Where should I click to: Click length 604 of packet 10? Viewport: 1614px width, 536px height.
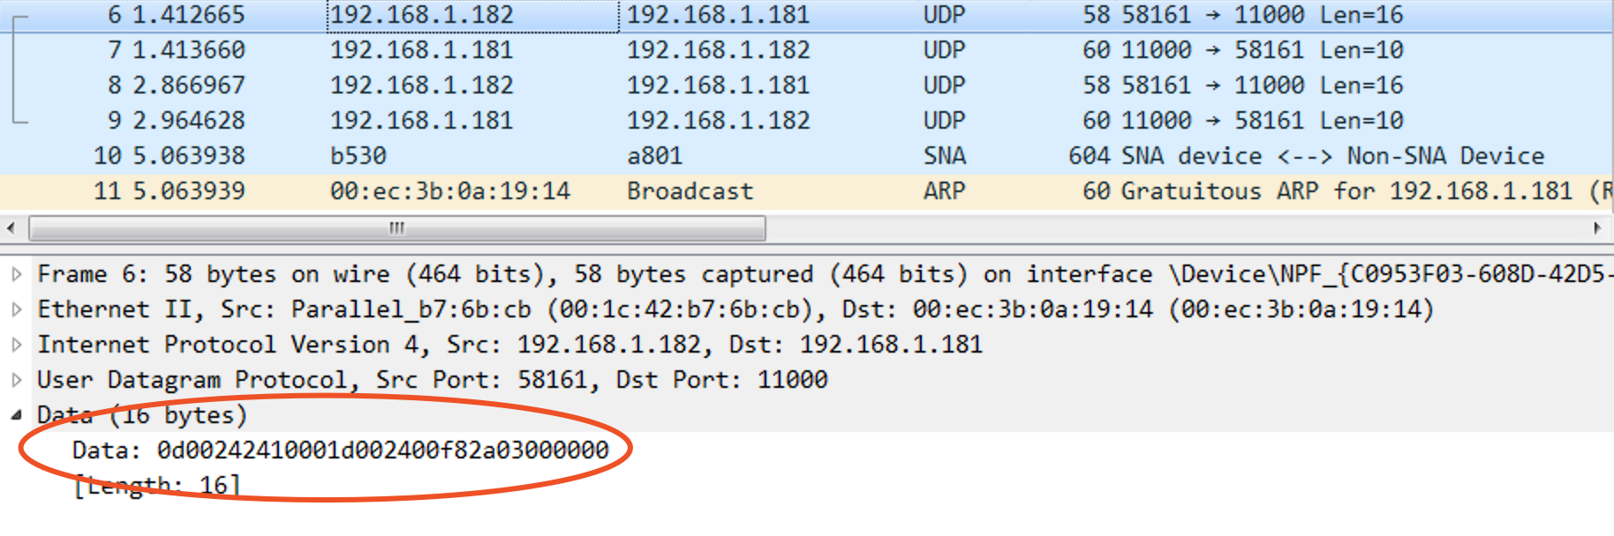click(x=1090, y=156)
